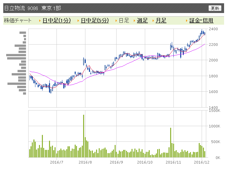
Task: Click orange arrow before 日中足(1分)
Action: pyautogui.click(x=40, y=21)
